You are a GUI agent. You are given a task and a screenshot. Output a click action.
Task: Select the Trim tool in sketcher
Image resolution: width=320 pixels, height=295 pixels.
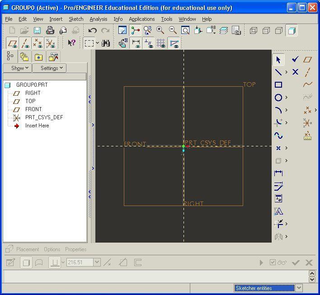pyautogui.click(x=278, y=224)
